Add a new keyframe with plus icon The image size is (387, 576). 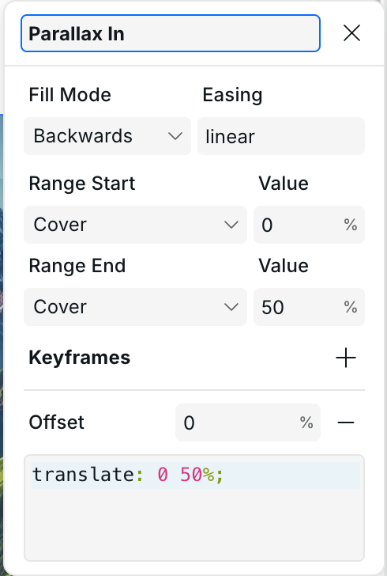(x=346, y=358)
